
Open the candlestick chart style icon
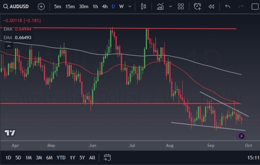(143, 6)
